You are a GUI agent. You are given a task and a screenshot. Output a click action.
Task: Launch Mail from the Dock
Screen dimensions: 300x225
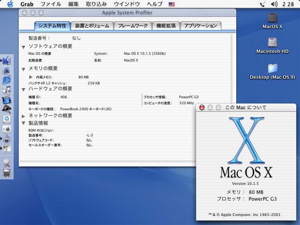pos(7,70)
